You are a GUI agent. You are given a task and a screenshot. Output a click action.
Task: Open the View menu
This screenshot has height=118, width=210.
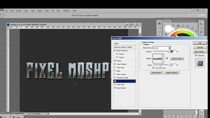pyautogui.click(x=58, y=11)
